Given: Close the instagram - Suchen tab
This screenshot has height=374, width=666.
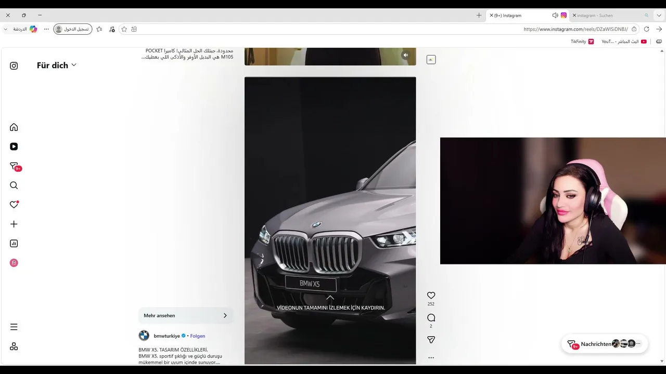Looking at the screenshot, I should 574,16.
